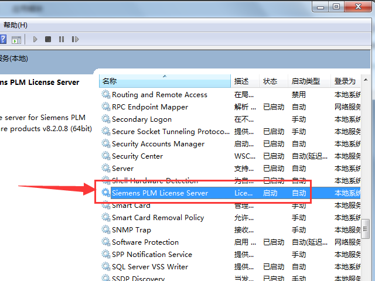Click the blue question mark help icon
The height and width of the screenshot is (281, 375).
pos(3,39)
